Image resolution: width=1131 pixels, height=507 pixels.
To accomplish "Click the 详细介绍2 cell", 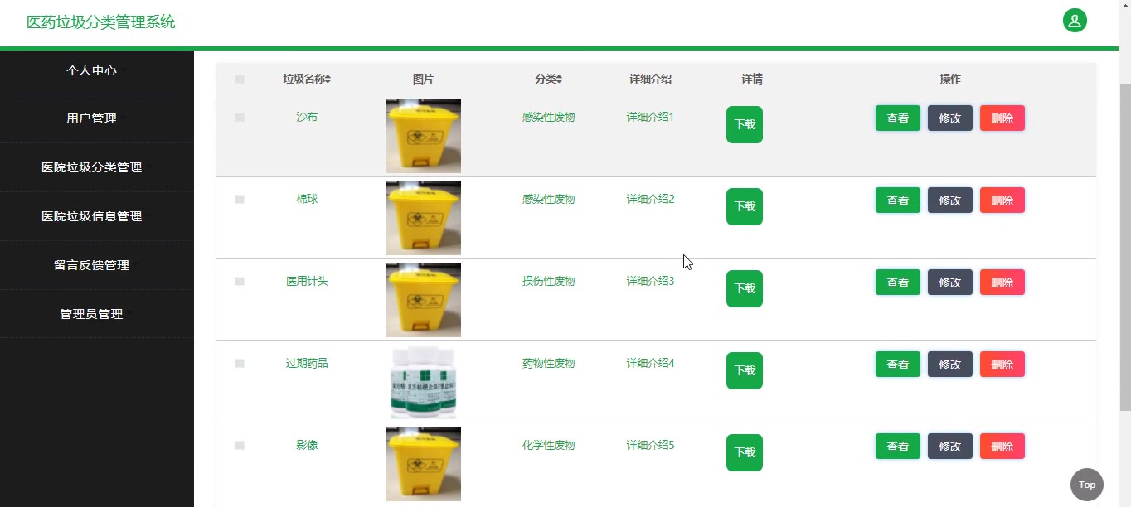I will click(x=650, y=200).
